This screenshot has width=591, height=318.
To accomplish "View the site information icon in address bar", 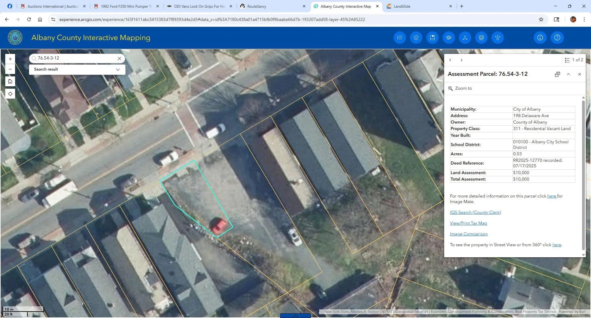I will pyautogui.click(x=53, y=19).
